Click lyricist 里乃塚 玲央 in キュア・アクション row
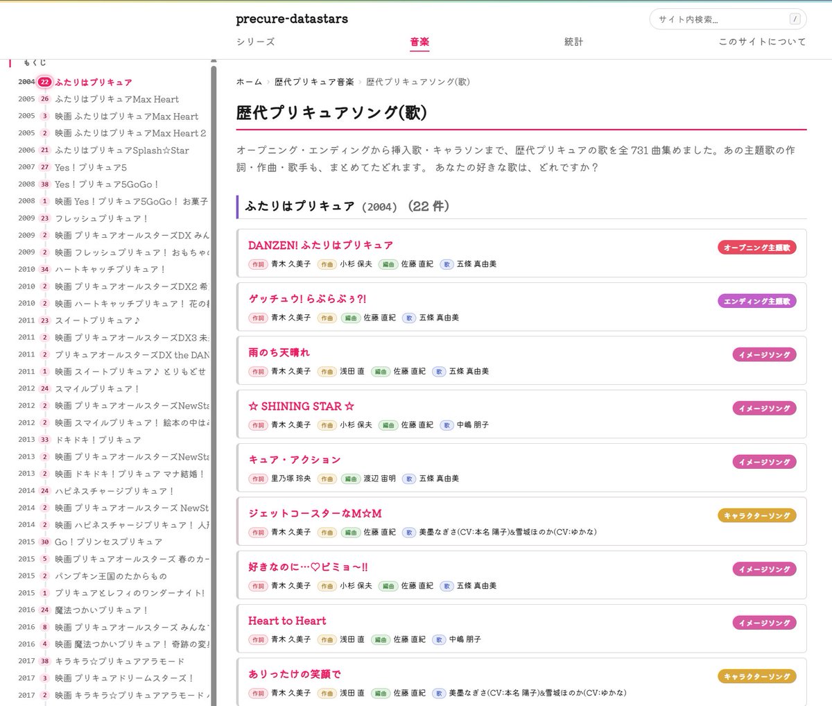832x706 pixels. point(291,479)
